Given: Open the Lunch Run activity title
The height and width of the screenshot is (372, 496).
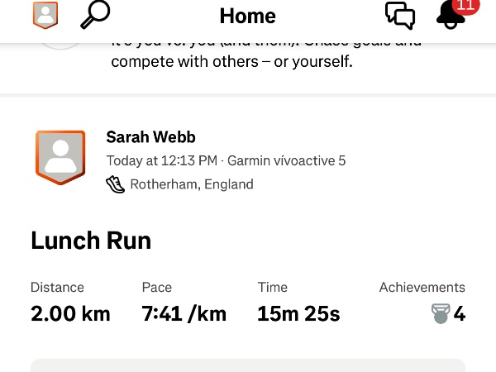Looking at the screenshot, I should tap(91, 241).
